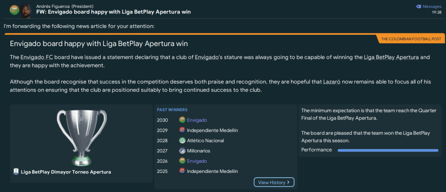Click the 2026 Envigado winner badge
This screenshot has width=446, height=192.
182,161
